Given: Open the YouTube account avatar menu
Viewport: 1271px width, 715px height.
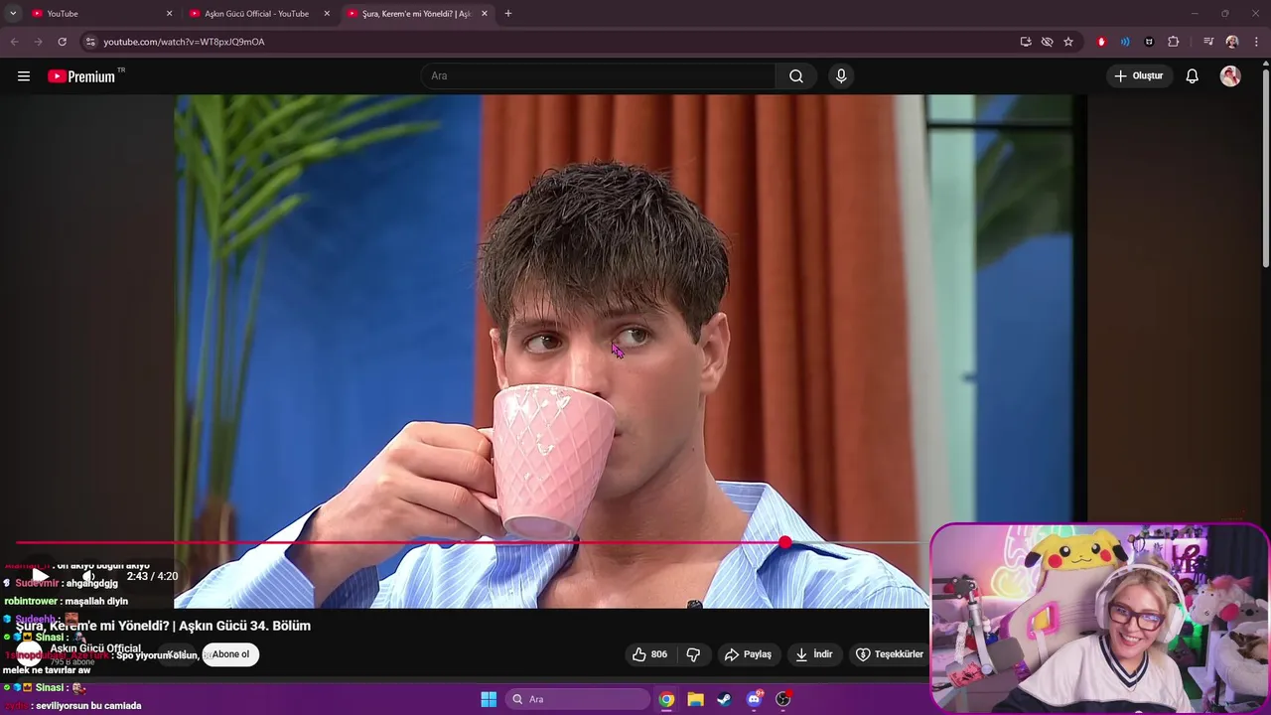Looking at the screenshot, I should pos(1230,76).
